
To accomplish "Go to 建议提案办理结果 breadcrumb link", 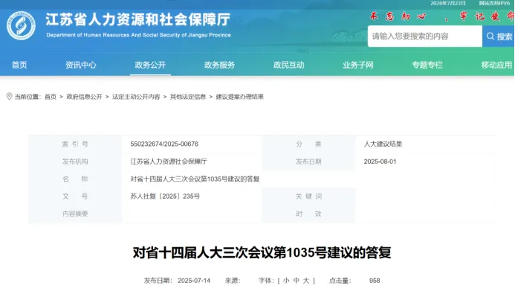I will (x=240, y=97).
